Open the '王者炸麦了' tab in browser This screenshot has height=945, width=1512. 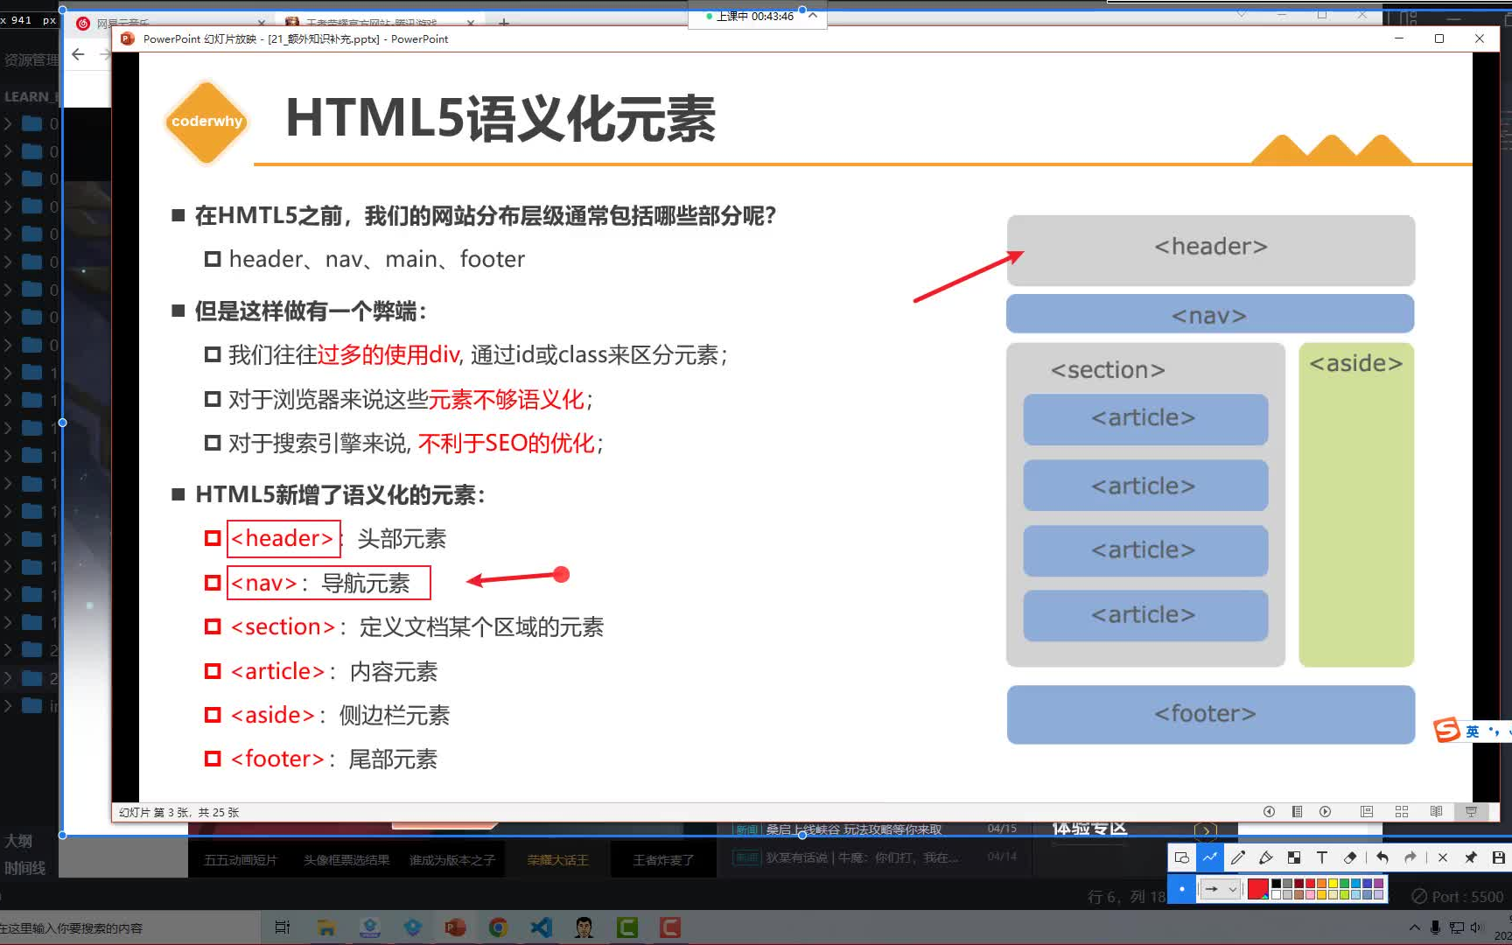[663, 860]
